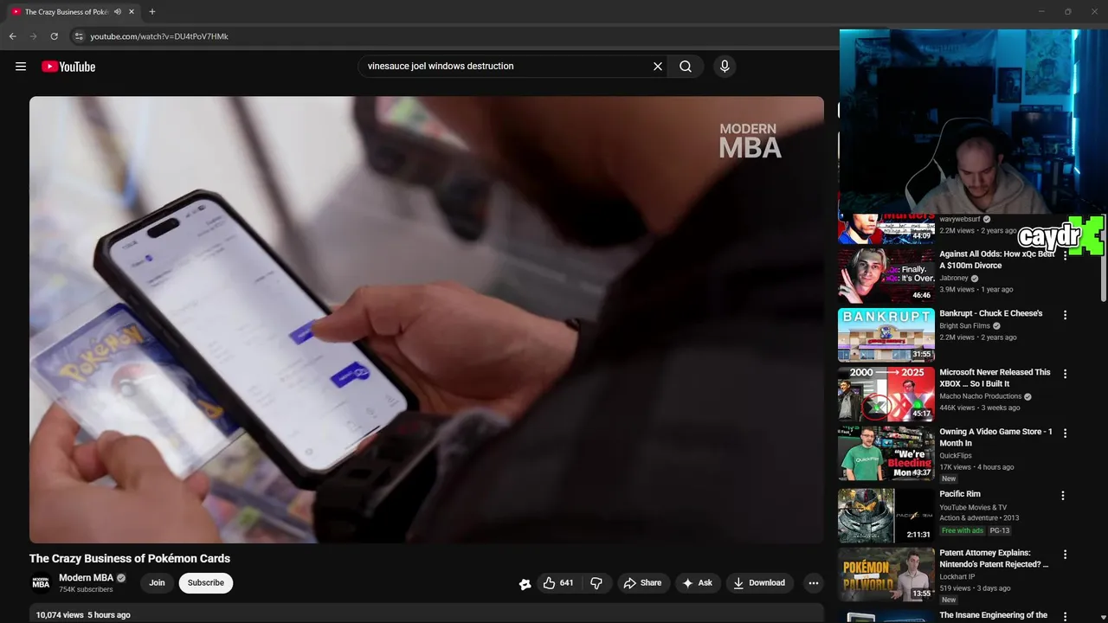Open site information icon in address bar
Screen dimensions: 1108x623
click(x=78, y=36)
